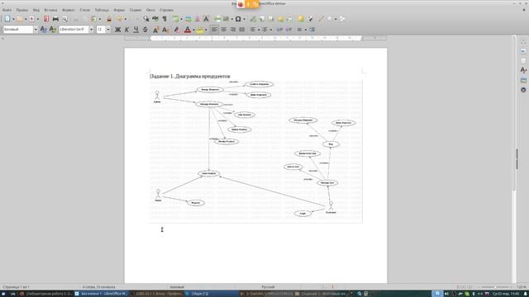Align paragraph right
The image size is (529, 297).
pos(233,30)
